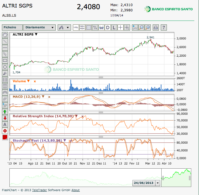Print the chart
This screenshot has width=199, height=195.
[x=156, y=27]
